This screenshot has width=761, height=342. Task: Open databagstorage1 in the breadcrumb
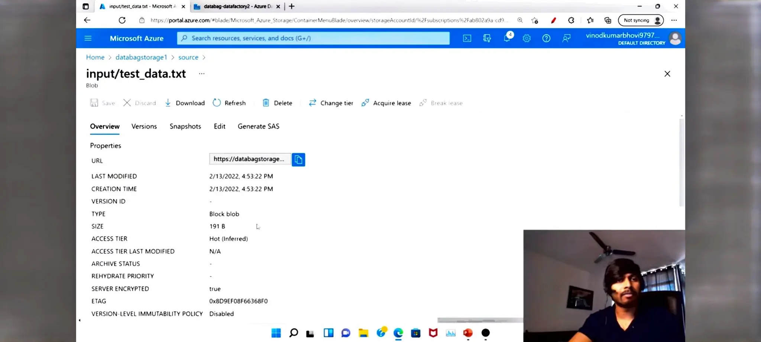[x=141, y=57]
